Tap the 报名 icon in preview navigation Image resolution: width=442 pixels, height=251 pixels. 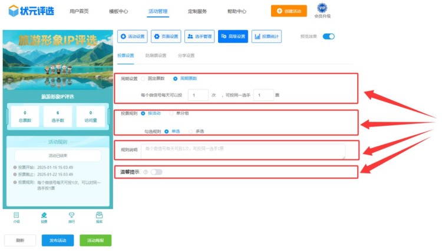pos(99,215)
